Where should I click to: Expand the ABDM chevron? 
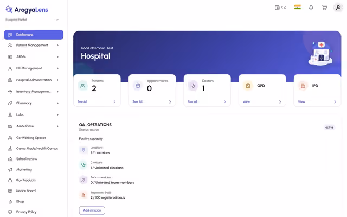click(57, 56)
